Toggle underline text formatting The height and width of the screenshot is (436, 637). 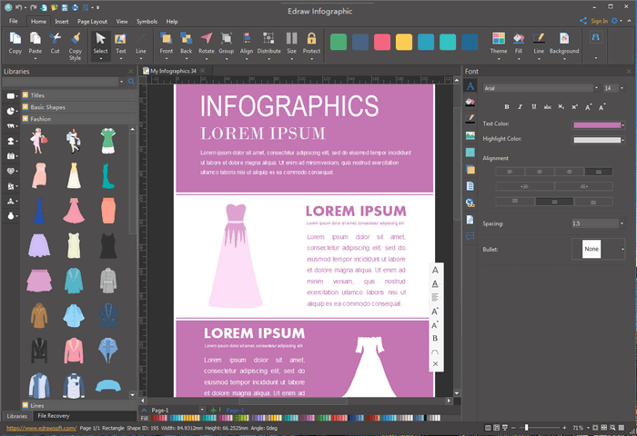(x=532, y=106)
